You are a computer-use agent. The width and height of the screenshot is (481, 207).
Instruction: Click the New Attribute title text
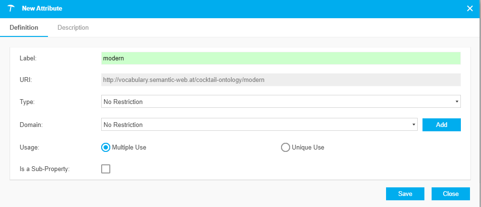[42, 9]
